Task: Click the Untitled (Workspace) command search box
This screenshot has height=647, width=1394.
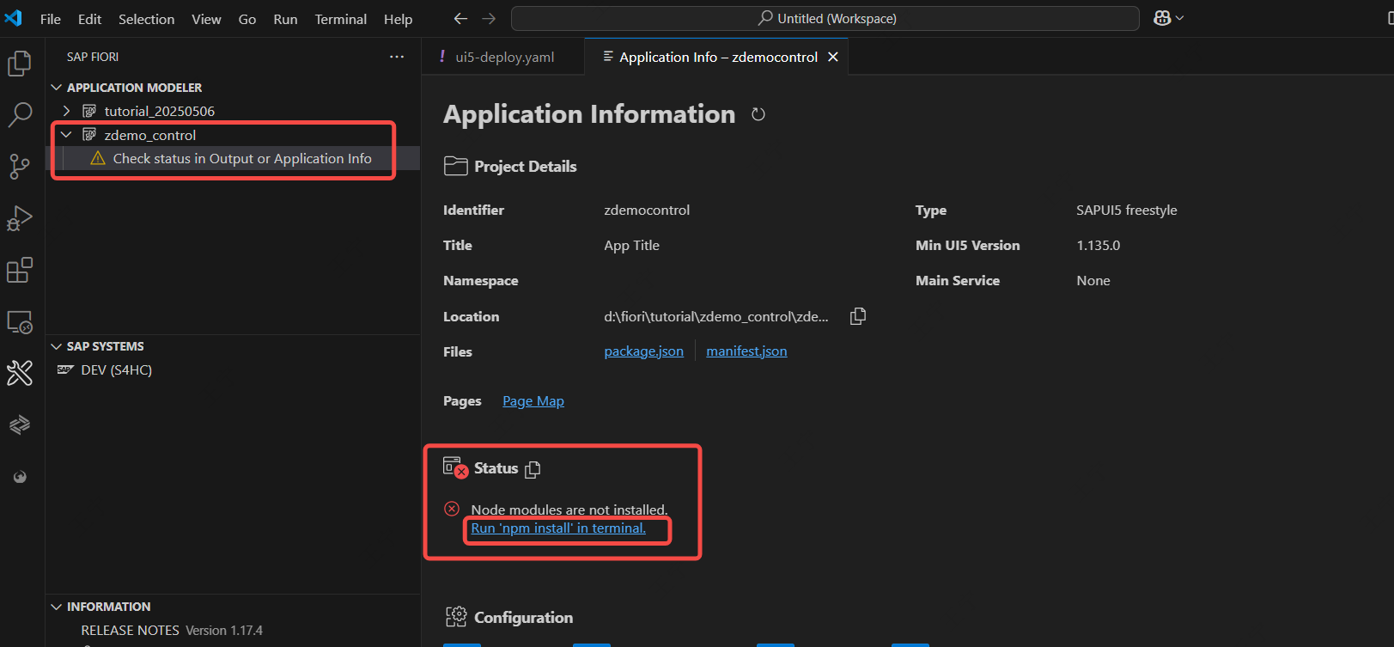Action: [825, 18]
